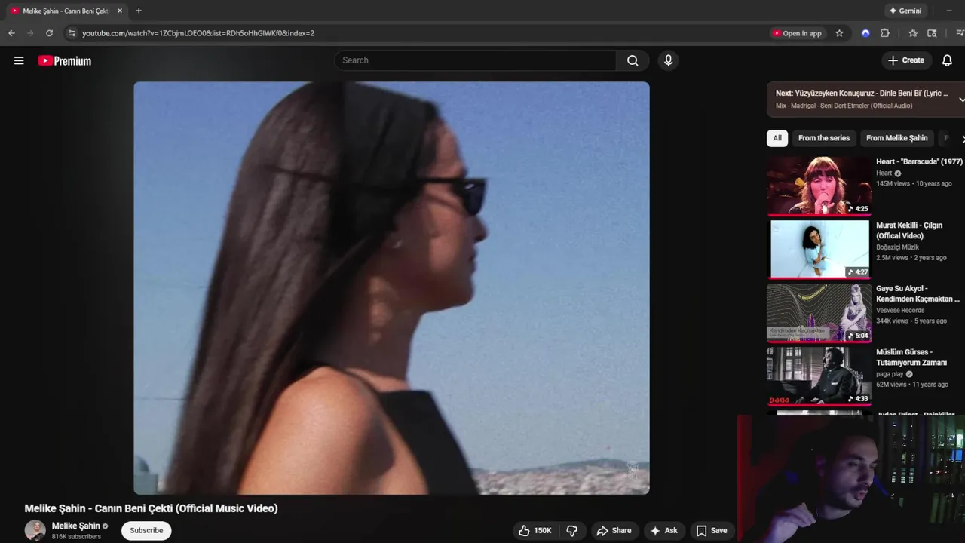Visit paga play channel name
965x543 pixels.
tap(890, 373)
